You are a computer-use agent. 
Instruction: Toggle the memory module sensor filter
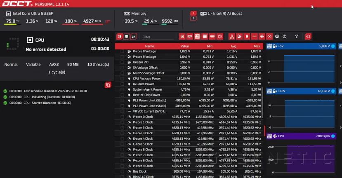[212, 37]
